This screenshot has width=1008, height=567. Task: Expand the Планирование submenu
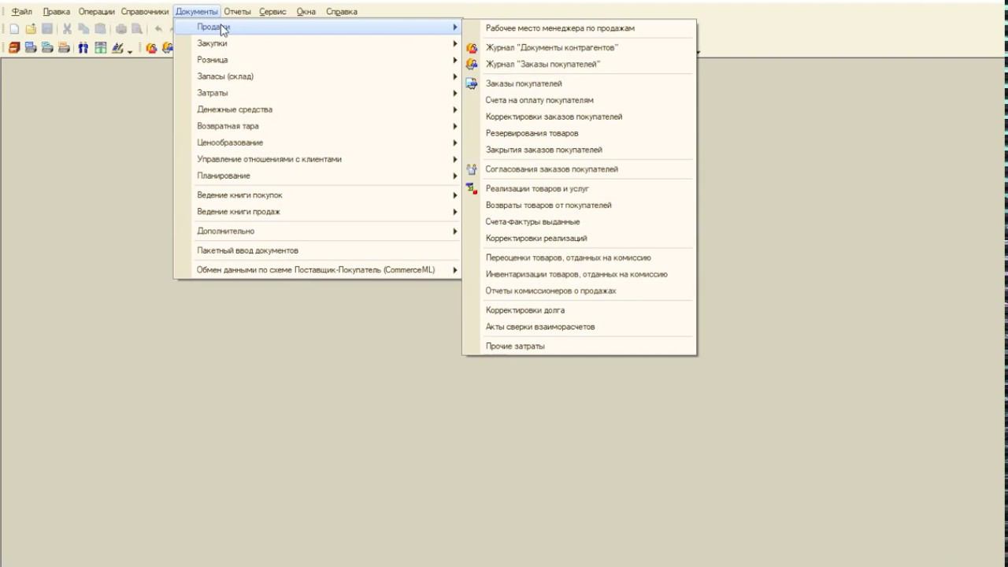tap(317, 176)
